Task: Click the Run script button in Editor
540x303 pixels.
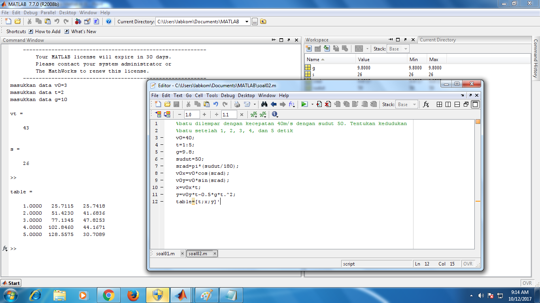Action: coord(304,105)
